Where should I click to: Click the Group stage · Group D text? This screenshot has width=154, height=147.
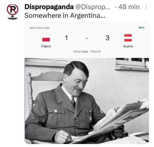click(87, 52)
